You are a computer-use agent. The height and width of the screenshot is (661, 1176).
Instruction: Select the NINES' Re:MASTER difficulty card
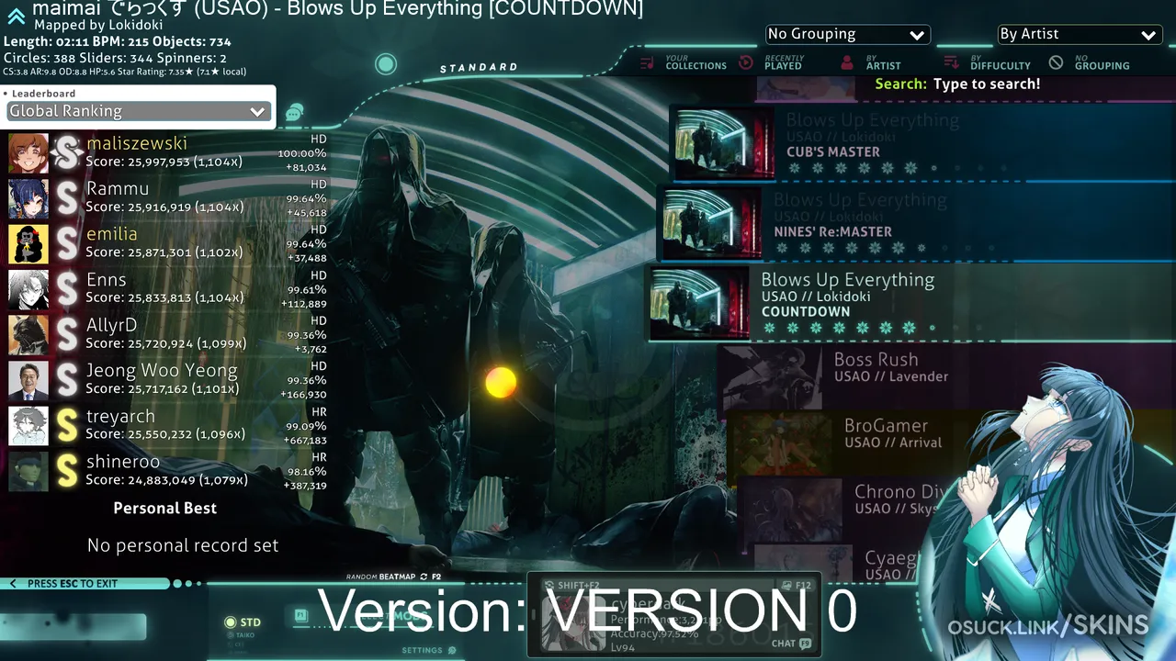(x=916, y=223)
